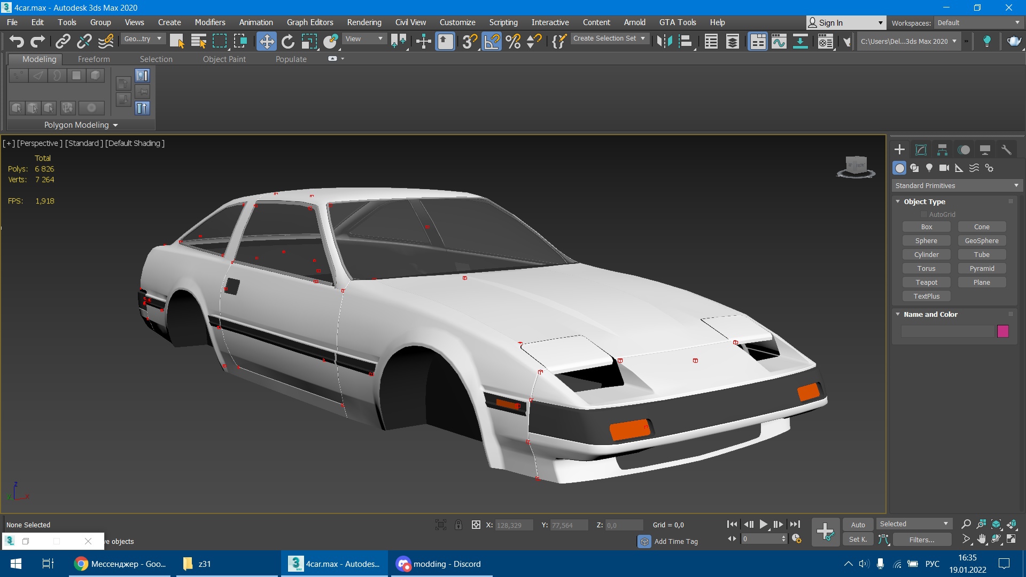Toggle the Set Key mode button
Screen dimensions: 1026x577
click(x=858, y=540)
